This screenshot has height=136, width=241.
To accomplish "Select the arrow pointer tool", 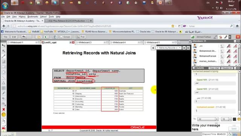I will (x=3, y=51).
